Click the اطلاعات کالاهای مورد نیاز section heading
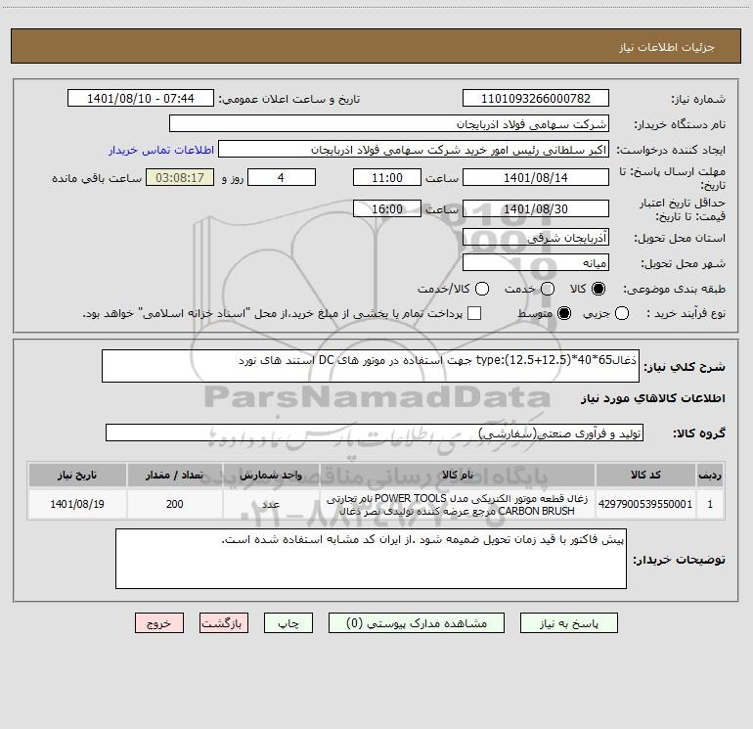This screenshot has width=753, height=729. pyautogui.click(x=653, y=398)
